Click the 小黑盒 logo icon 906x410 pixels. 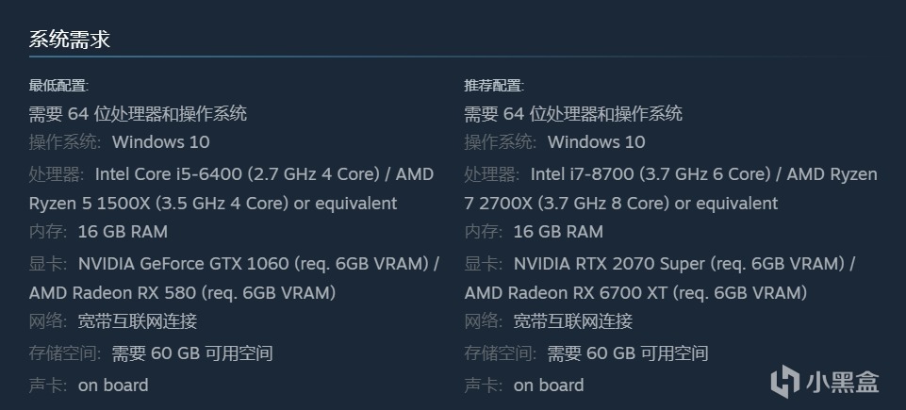[784, 381]
